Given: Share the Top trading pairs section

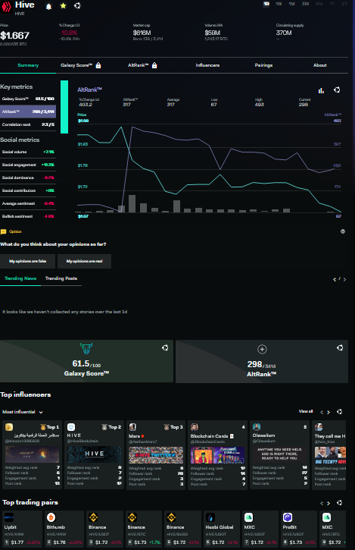Looking at the screenshot, I should click(x=339, y=503).
